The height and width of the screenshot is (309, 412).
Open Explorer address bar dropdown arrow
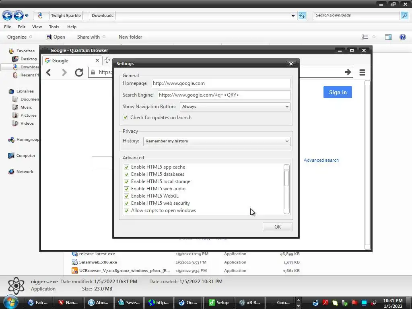pos(293,16)
